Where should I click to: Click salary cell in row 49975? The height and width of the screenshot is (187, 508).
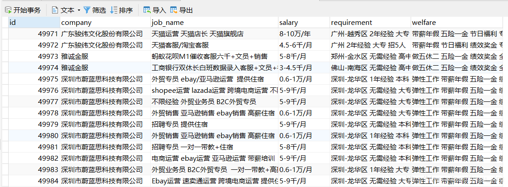click(x=304, y=79)
